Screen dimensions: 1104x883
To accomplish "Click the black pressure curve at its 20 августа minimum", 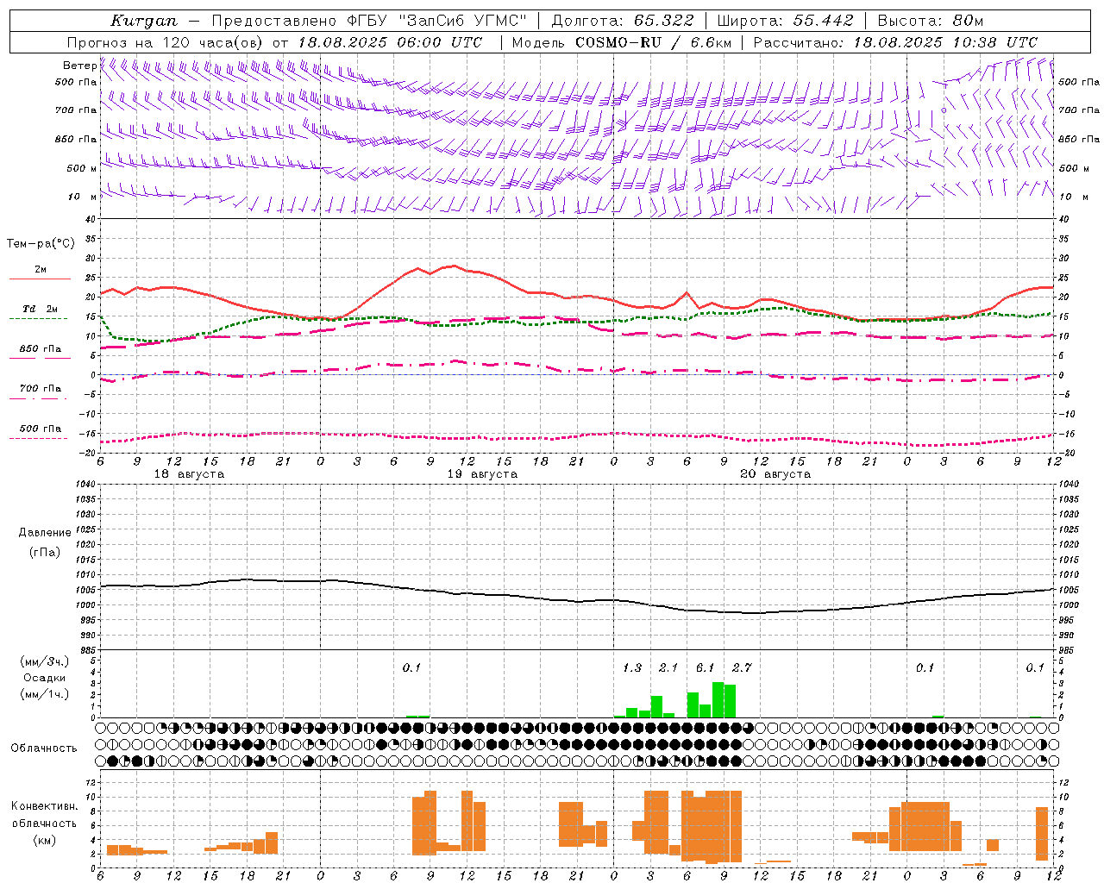I will point(755,613).
